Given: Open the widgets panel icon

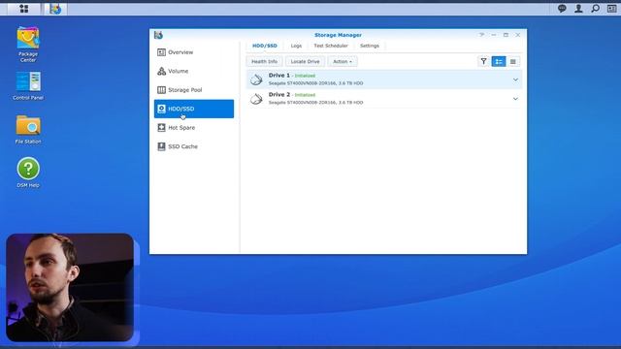Looking at the screenshot, I should [x=611, y=9].
